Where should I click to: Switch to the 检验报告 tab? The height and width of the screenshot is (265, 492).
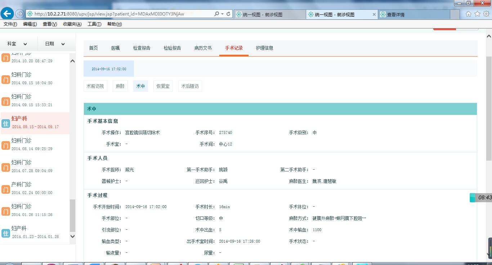(x=172, y=48)
